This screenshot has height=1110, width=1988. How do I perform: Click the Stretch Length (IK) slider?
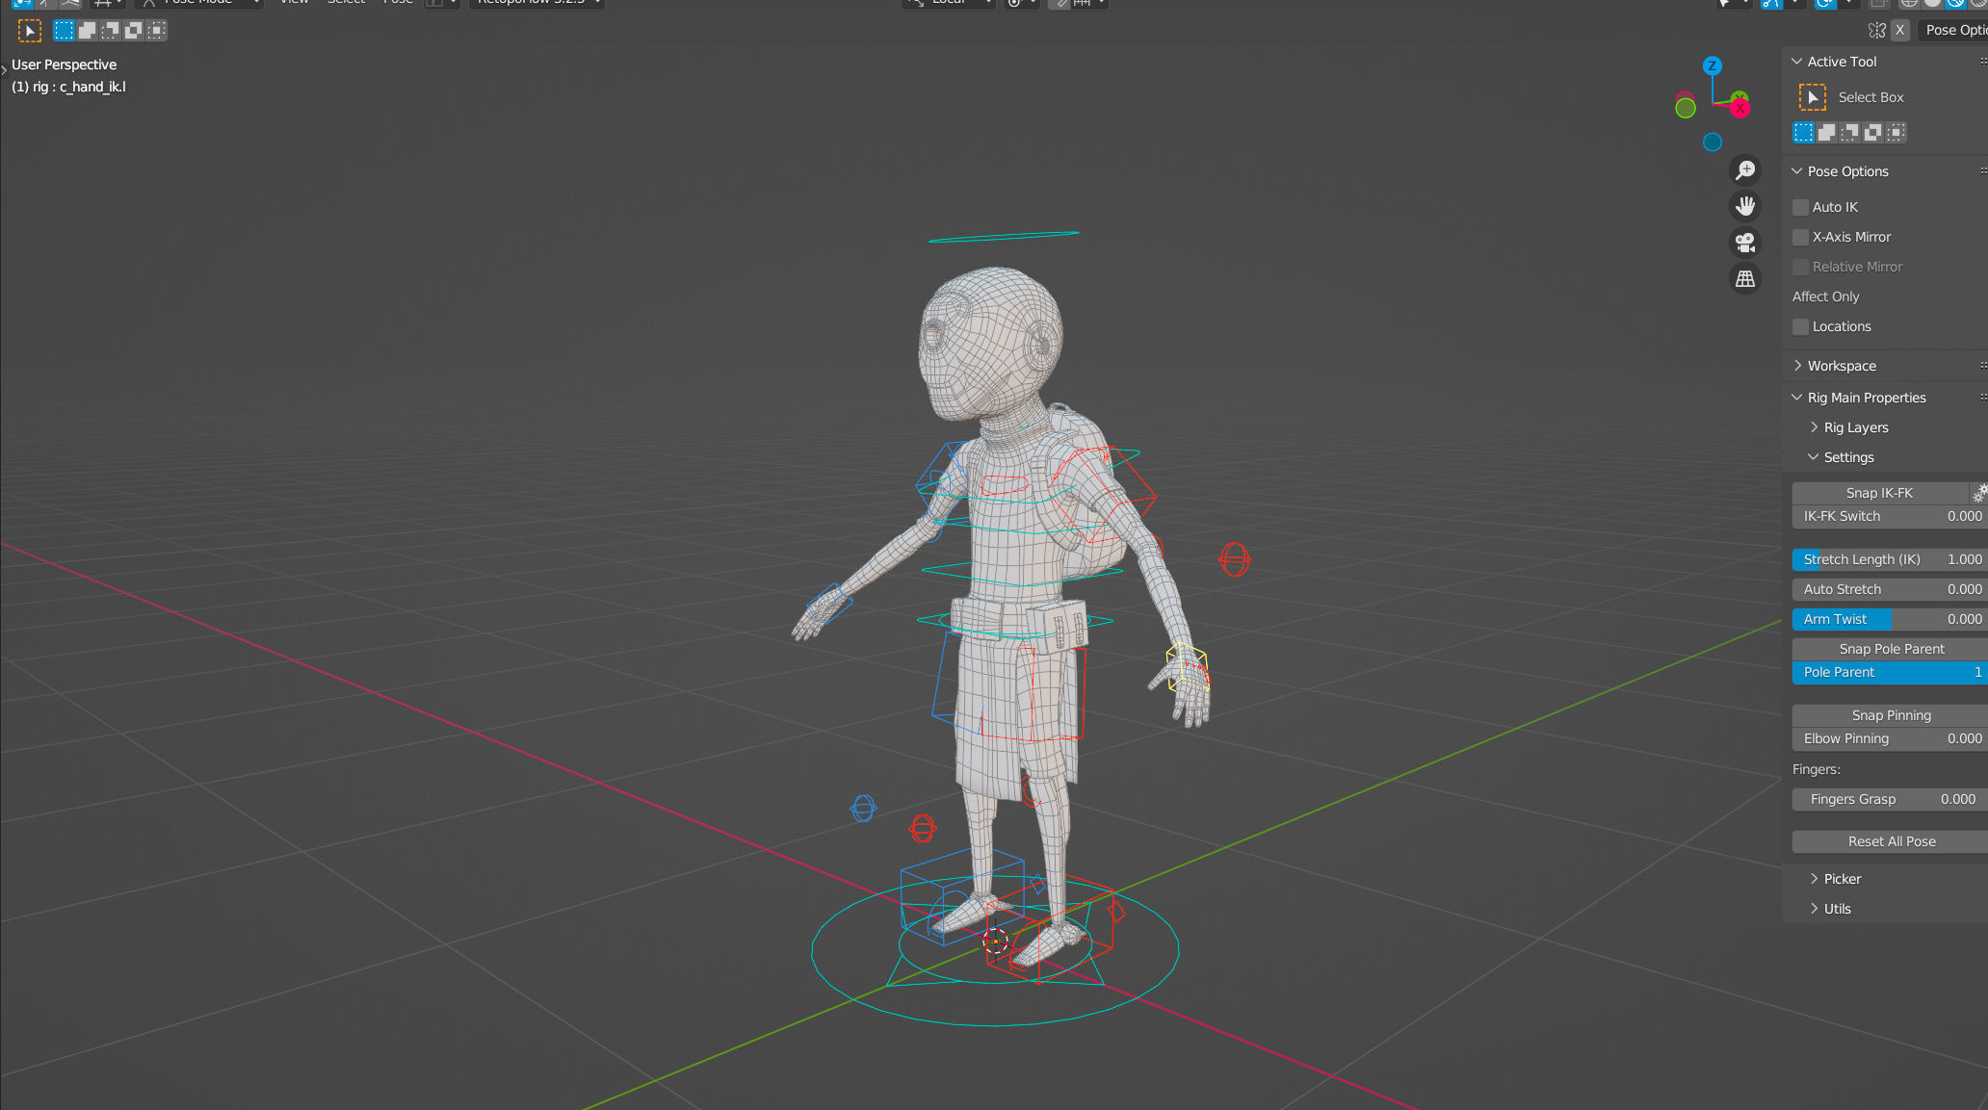1890,559
